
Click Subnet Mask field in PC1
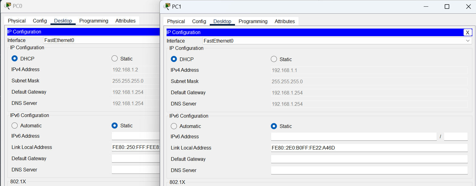pos(369,81)
